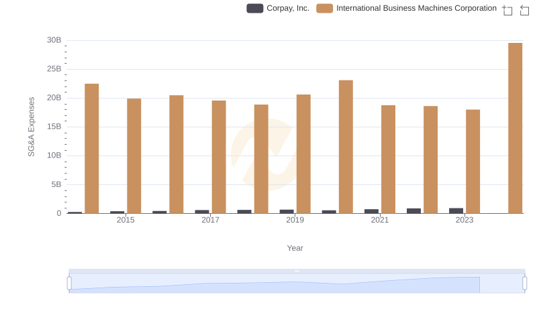Click the dark gray Corpay legend swatch
This screenshot has width=537, height=309.
255,8
